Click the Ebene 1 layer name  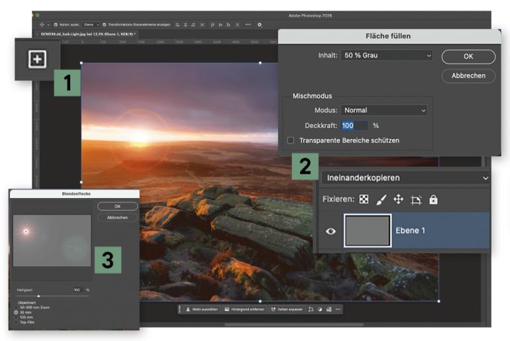point(410,230)
